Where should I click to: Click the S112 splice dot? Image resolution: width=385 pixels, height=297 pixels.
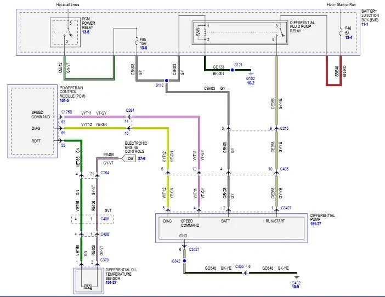click(x=167, y=81)
